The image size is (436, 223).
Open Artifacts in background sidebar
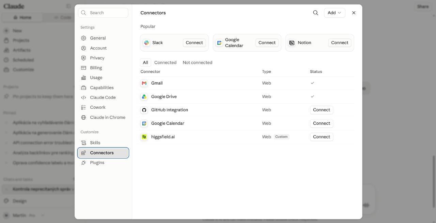click(21, 50)
